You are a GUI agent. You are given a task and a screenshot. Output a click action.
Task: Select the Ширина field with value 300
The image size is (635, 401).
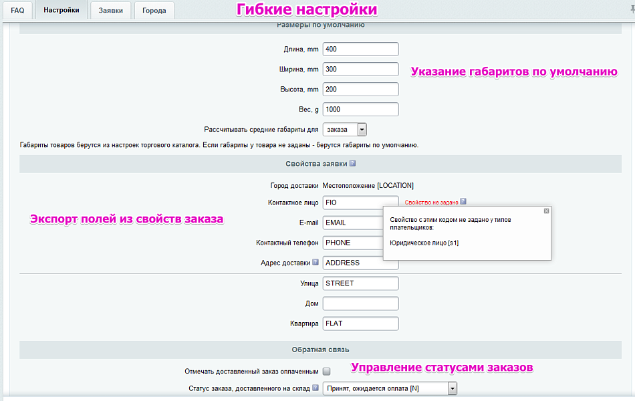point(360,68)
